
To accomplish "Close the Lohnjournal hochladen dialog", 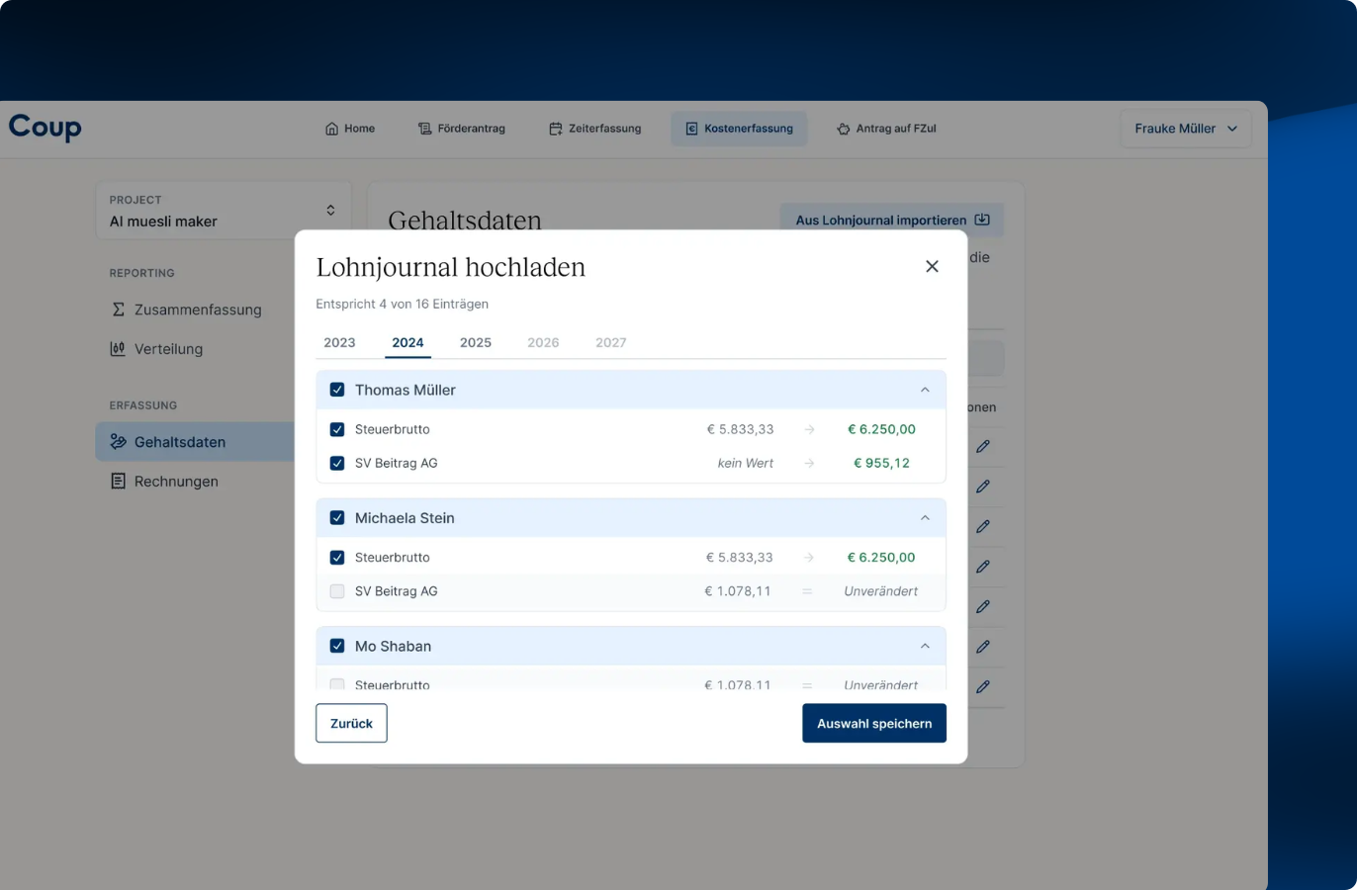I will [932, 266].
